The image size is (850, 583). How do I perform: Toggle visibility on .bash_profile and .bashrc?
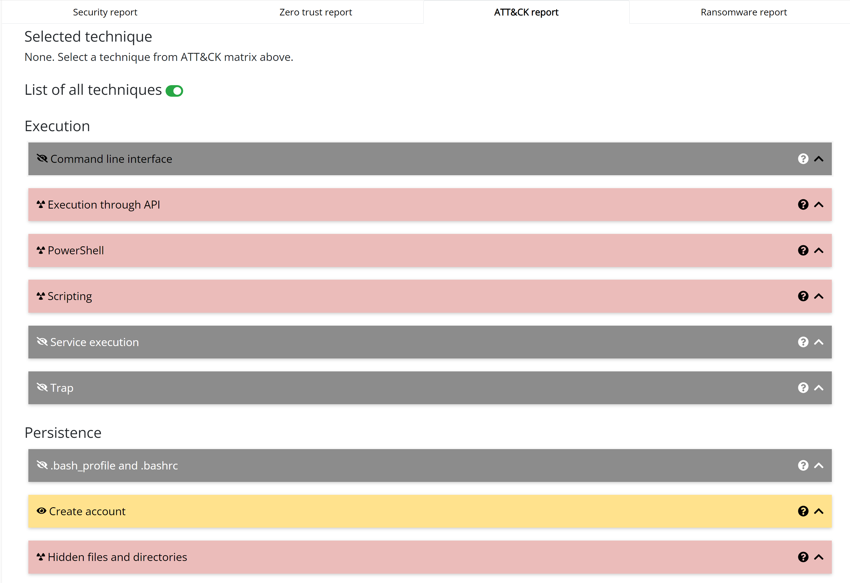tap(42, 465)
